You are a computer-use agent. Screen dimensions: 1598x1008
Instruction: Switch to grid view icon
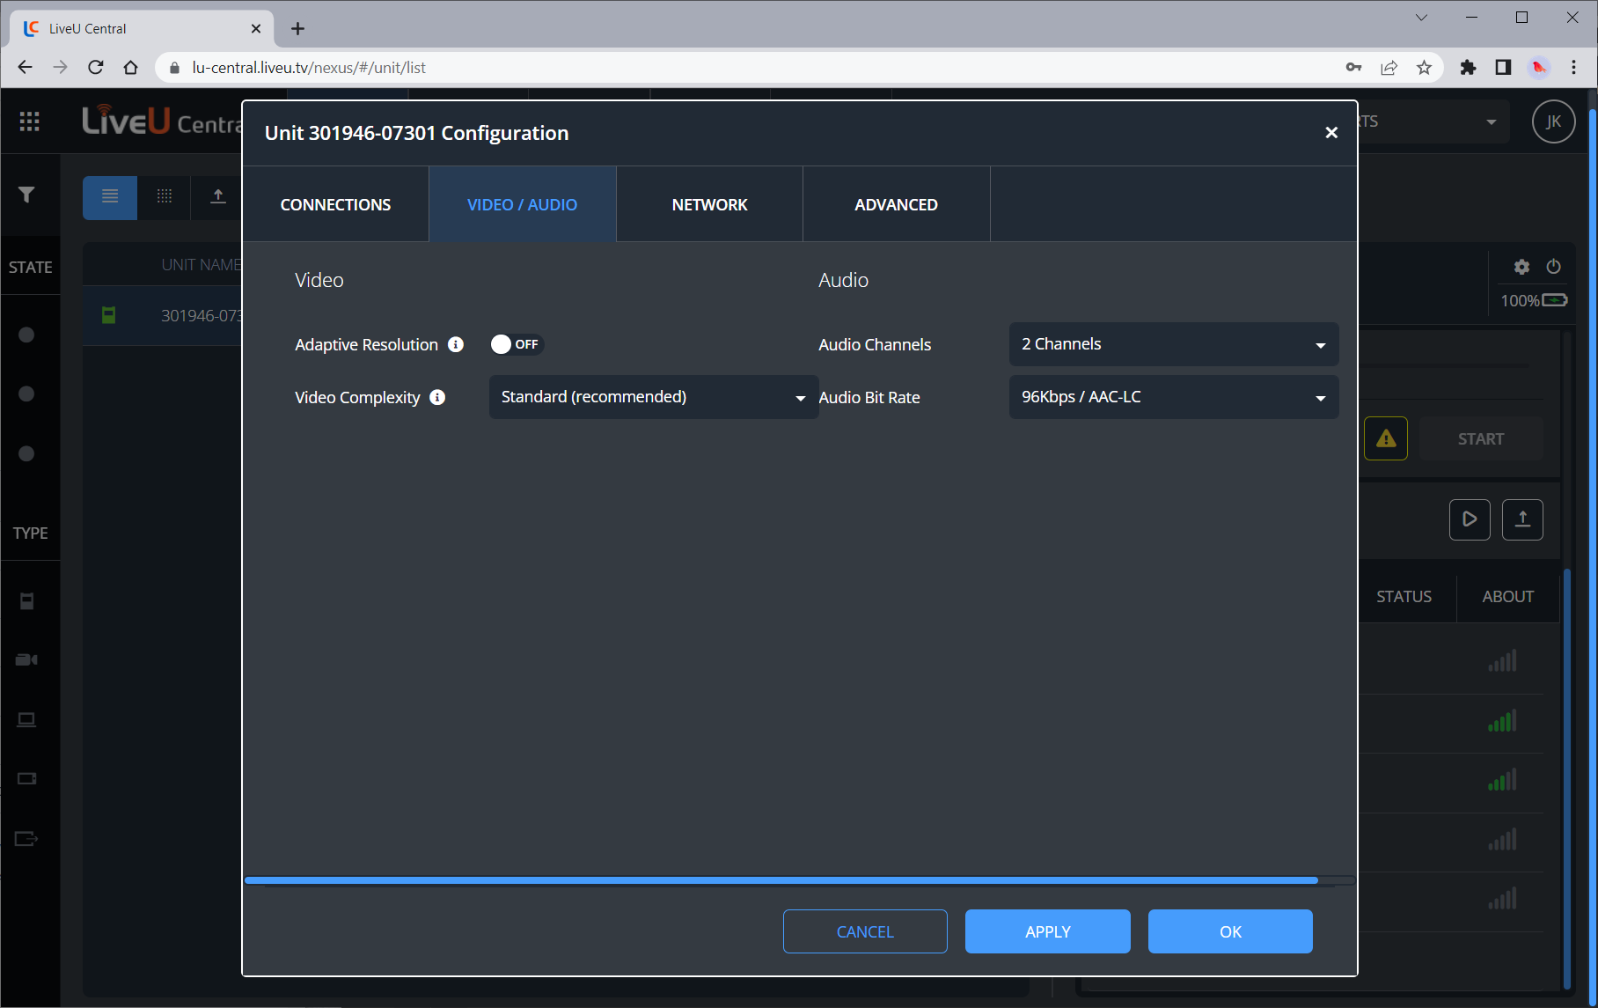[x=165, y=196]
